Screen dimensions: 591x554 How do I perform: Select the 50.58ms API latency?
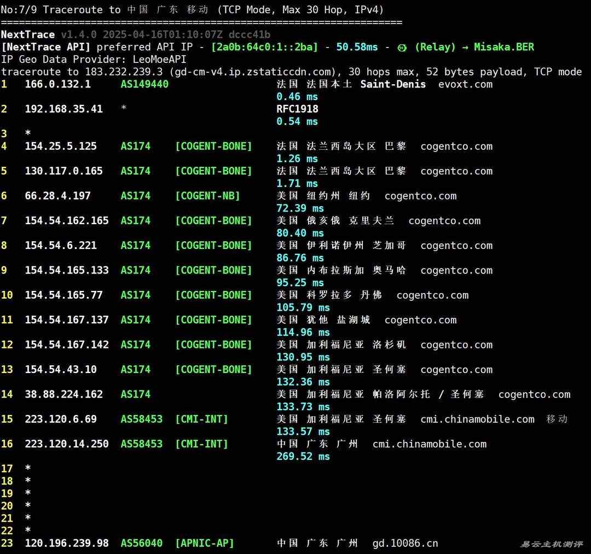click(357, 47)
